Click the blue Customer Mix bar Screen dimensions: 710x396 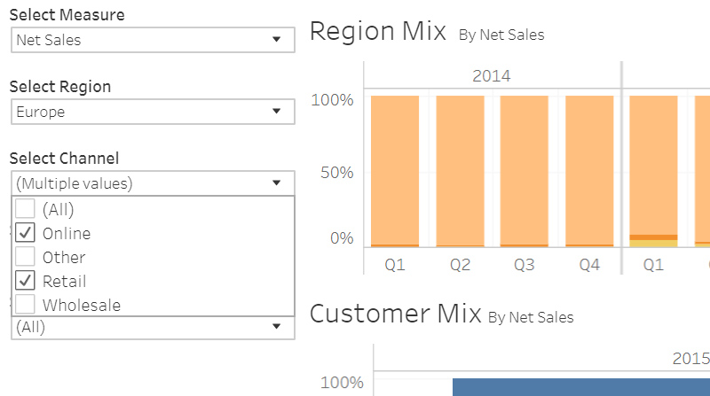[577, 387]
